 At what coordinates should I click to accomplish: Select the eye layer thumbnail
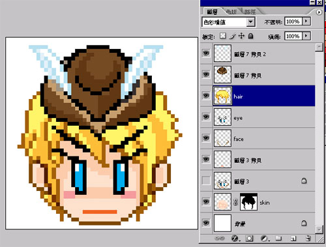[222, 117]
